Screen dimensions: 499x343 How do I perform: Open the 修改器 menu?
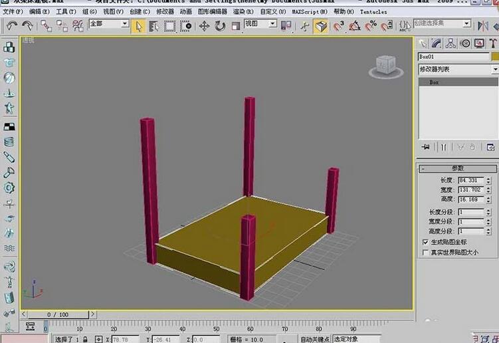pos(165,12)
